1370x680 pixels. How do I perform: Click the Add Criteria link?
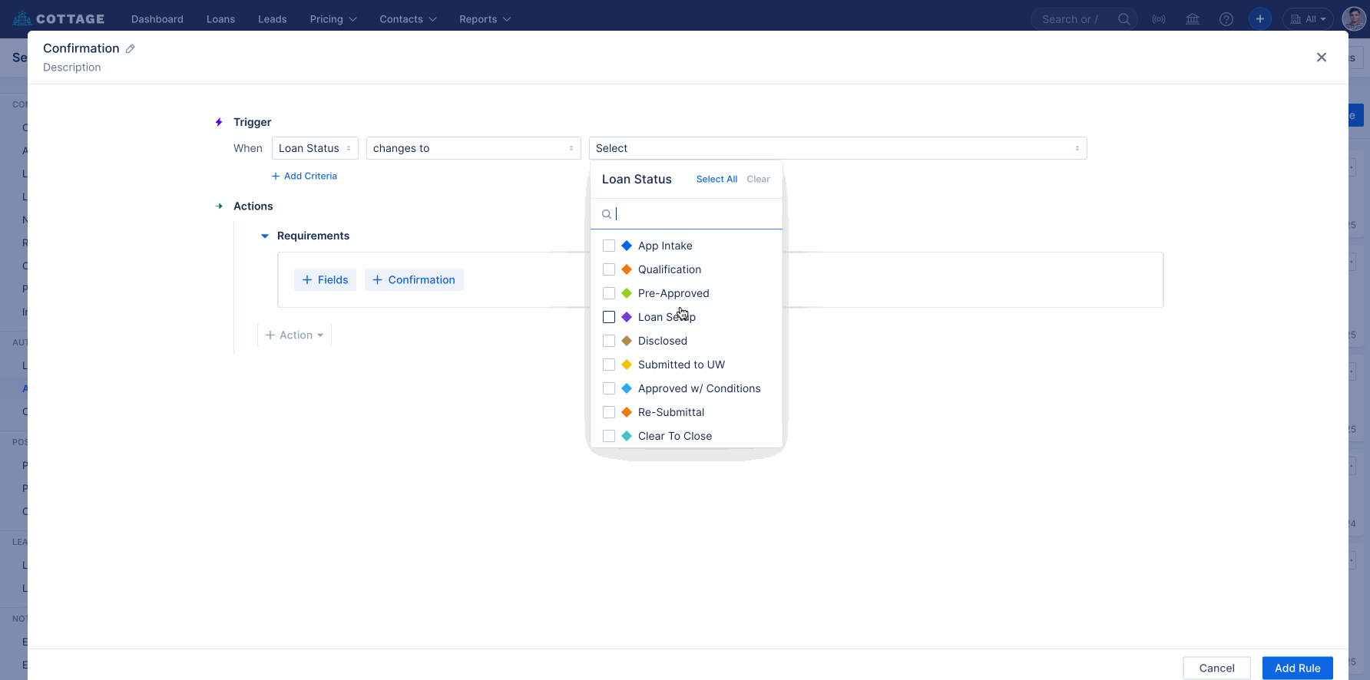(304, 177)
